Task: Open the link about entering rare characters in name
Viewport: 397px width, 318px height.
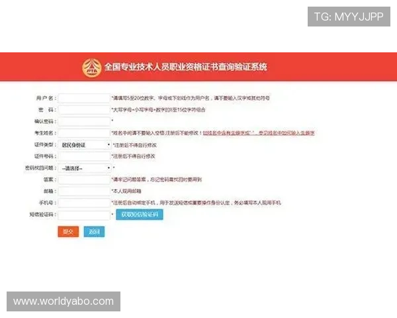Action: (x=259, y=133)
